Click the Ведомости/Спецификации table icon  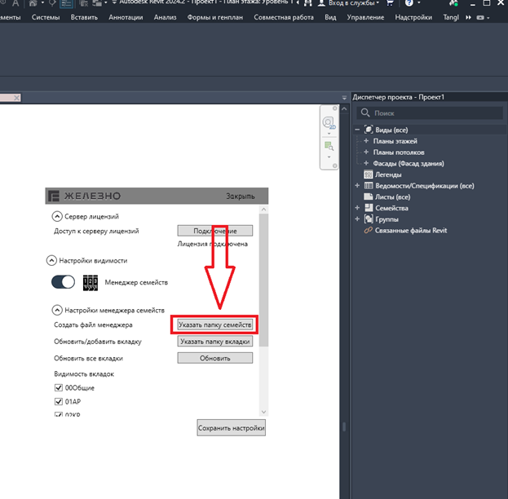(x=369, y=186)
